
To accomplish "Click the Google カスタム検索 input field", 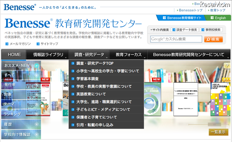I will click(176, 39).
